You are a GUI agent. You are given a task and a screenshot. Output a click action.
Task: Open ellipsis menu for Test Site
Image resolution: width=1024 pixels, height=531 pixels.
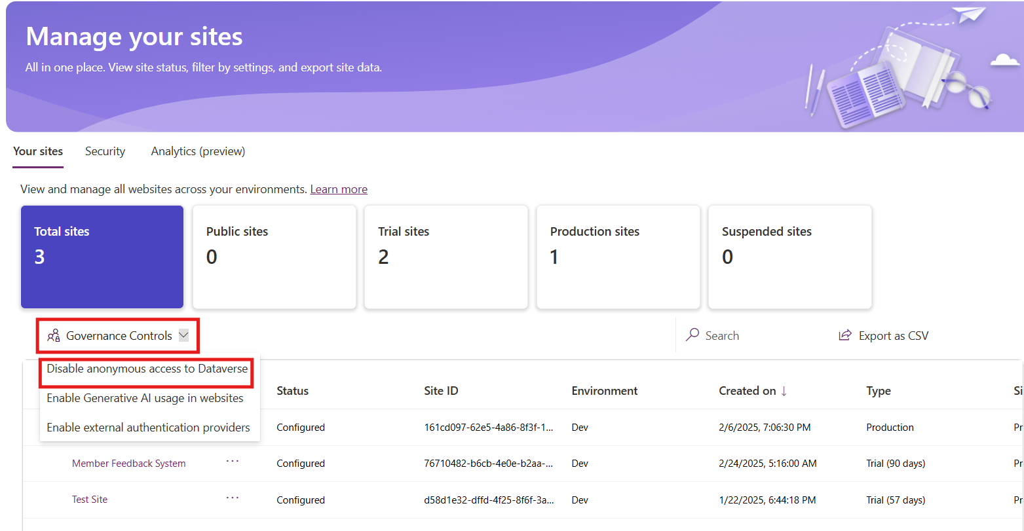point(233,498)
